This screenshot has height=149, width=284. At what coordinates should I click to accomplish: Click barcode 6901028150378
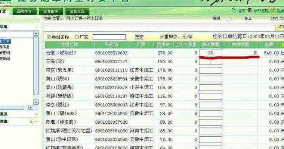(111, 88)
